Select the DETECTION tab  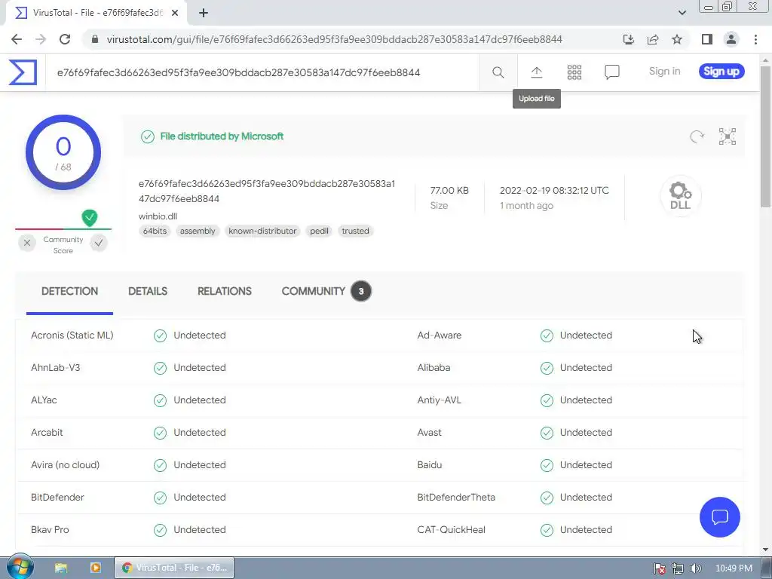point(70,292)
